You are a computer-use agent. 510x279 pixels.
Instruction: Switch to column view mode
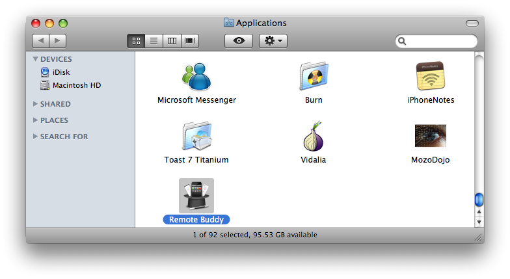point(172,40)
